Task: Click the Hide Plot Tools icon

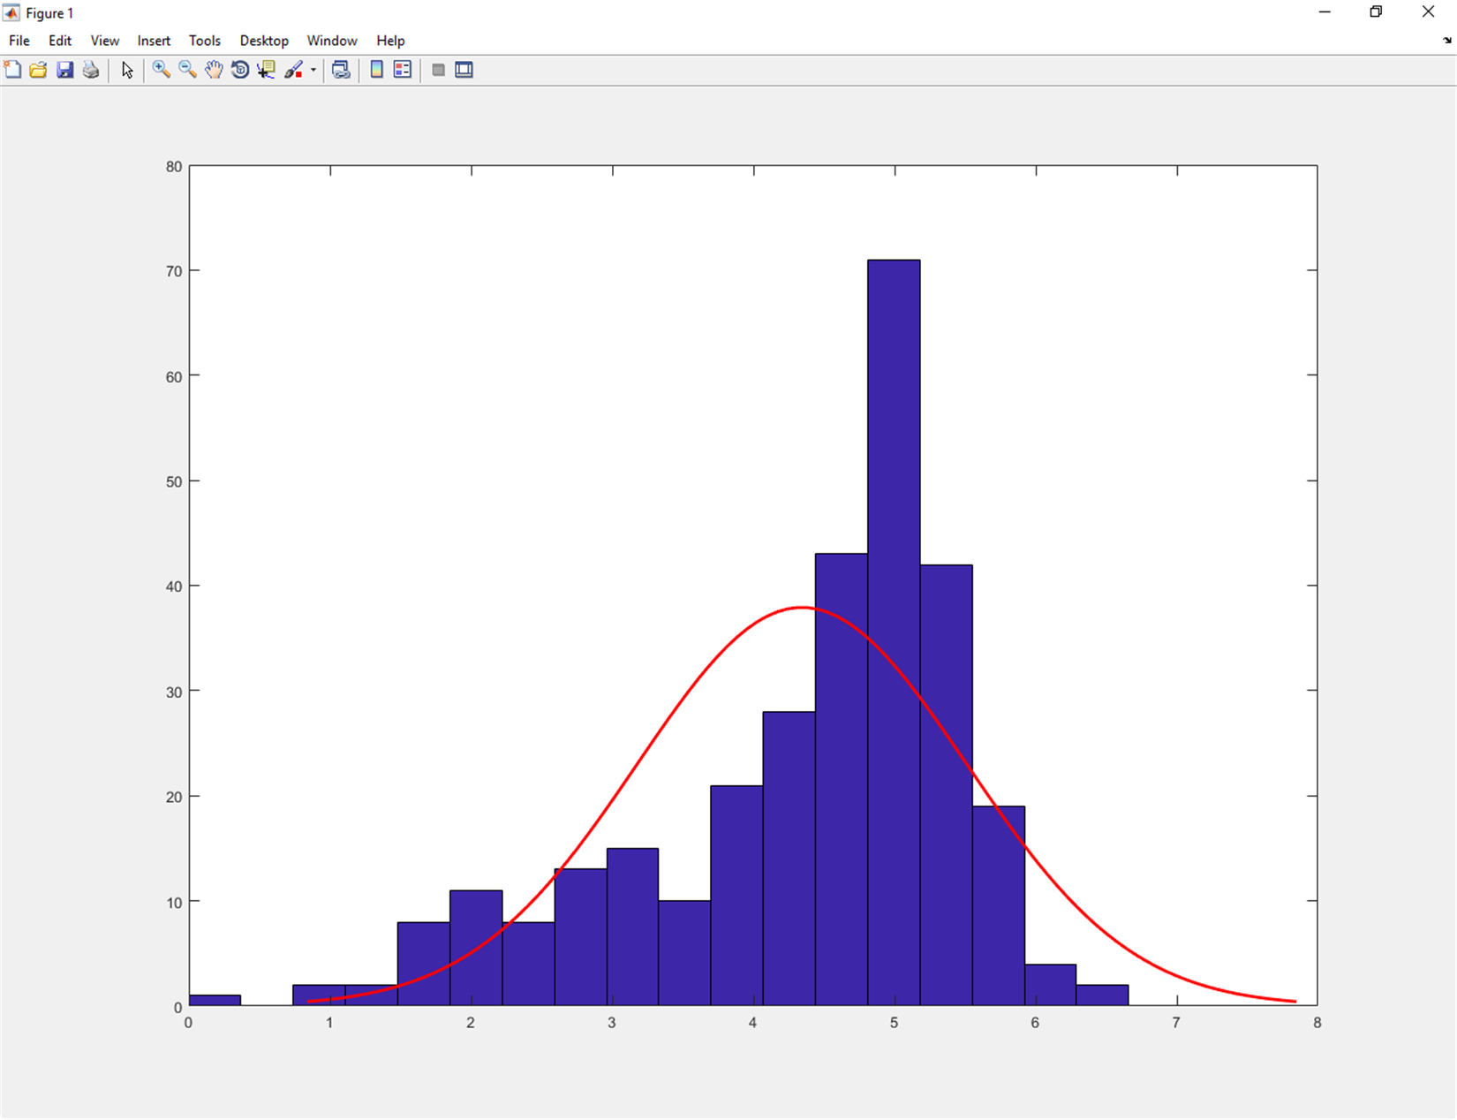Action: 438,70
